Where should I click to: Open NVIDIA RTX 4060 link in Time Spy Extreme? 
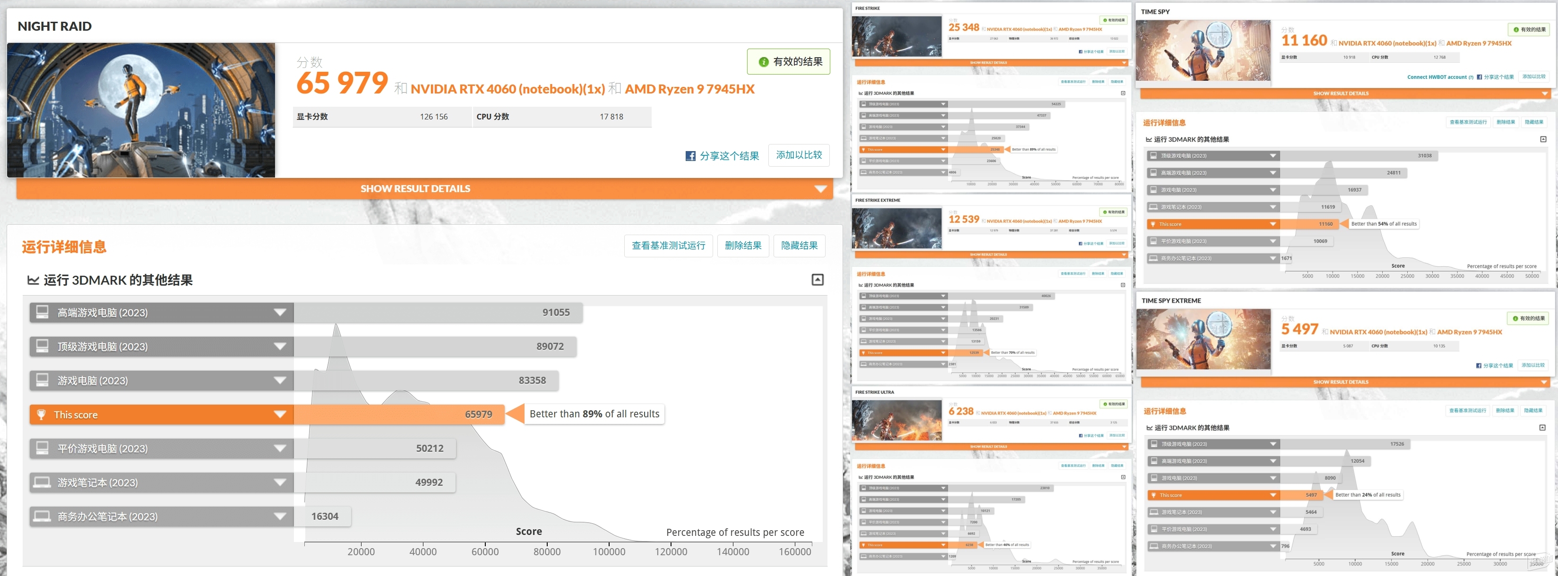pos(1378,332)
